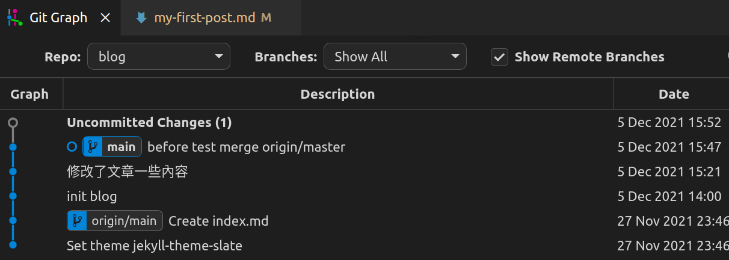Viewport: 729px width, 260px height.
Task: Select the Uncommitted Changes (1) row
Action: 149,123
